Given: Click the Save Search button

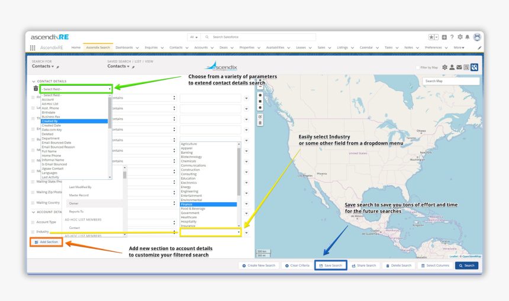Looking at the screenshot, I should [330, 266].
